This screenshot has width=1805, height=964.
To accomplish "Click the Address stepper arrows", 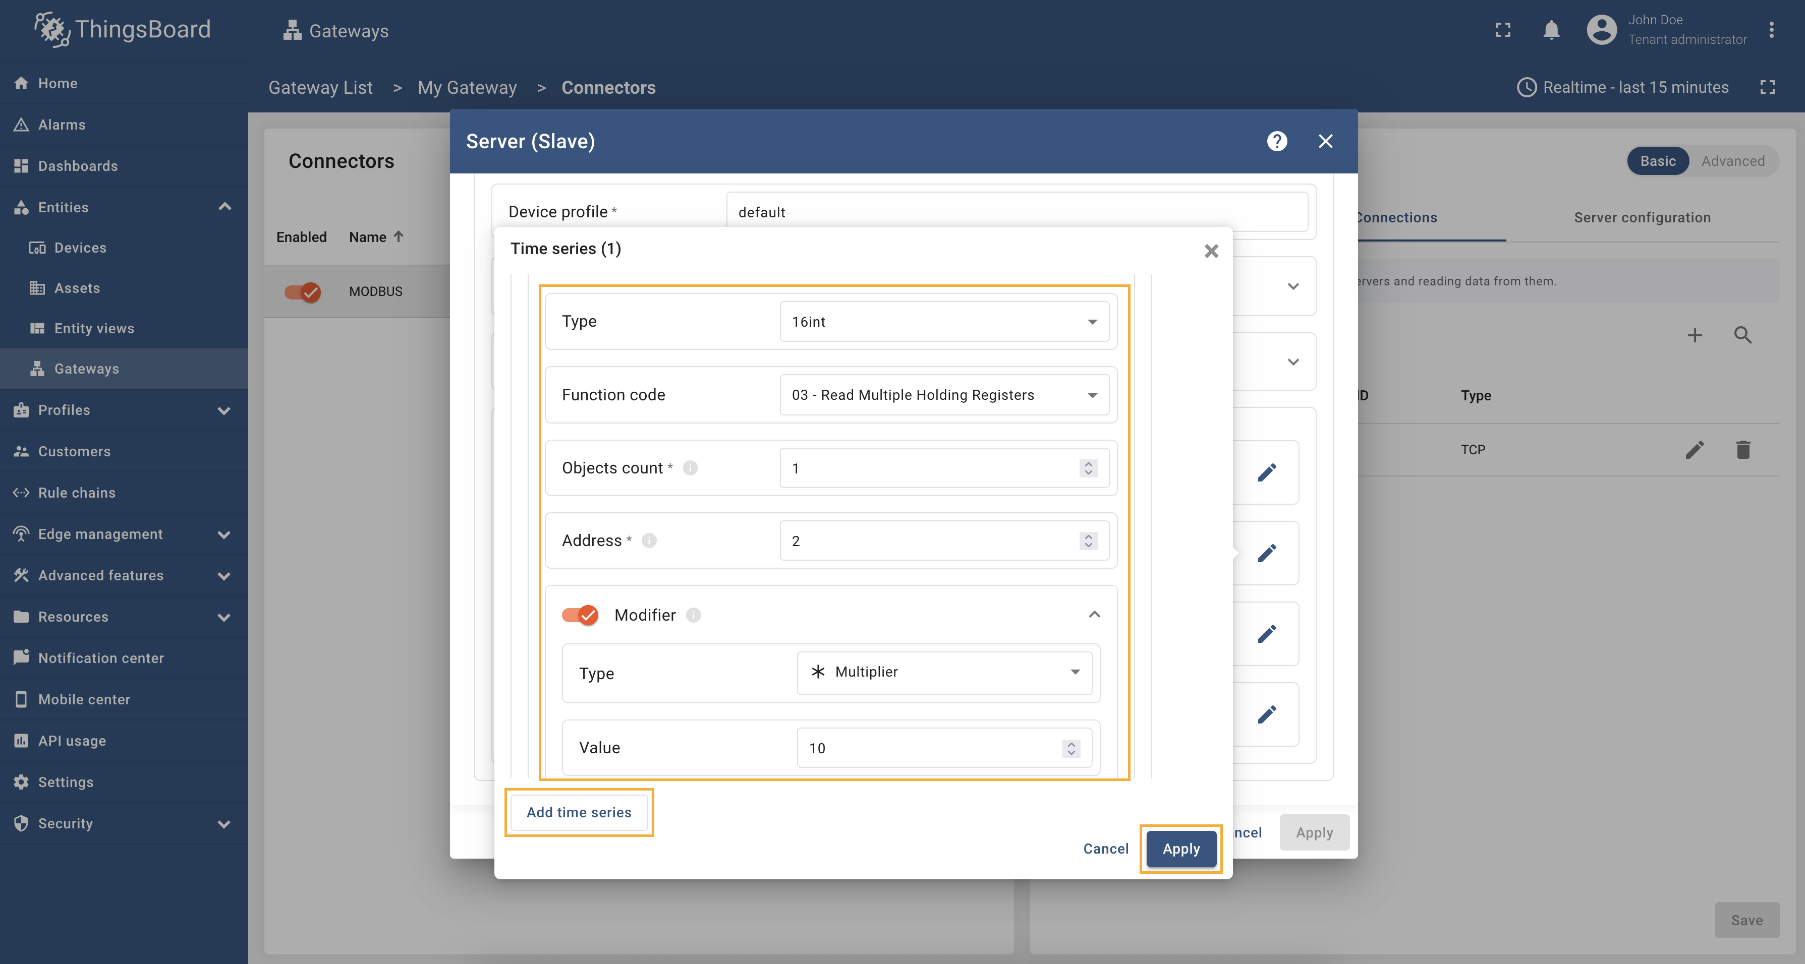I will click(1088, 541).
